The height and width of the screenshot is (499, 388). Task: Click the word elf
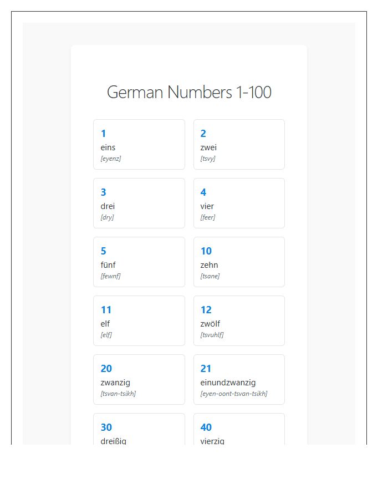[x=105, y=324]
